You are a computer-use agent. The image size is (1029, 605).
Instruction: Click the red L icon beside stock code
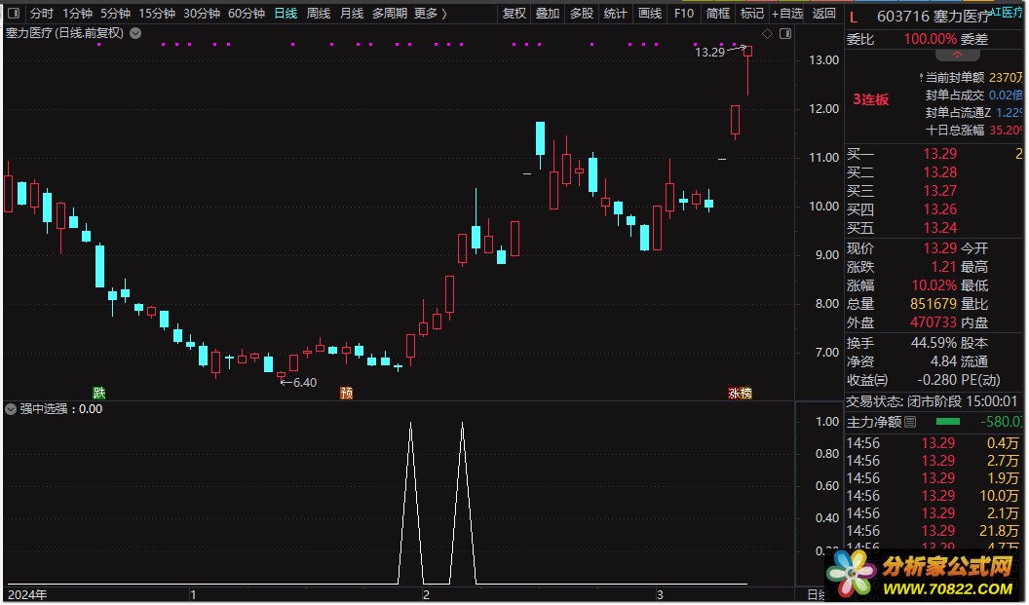(x=854, y=18)
